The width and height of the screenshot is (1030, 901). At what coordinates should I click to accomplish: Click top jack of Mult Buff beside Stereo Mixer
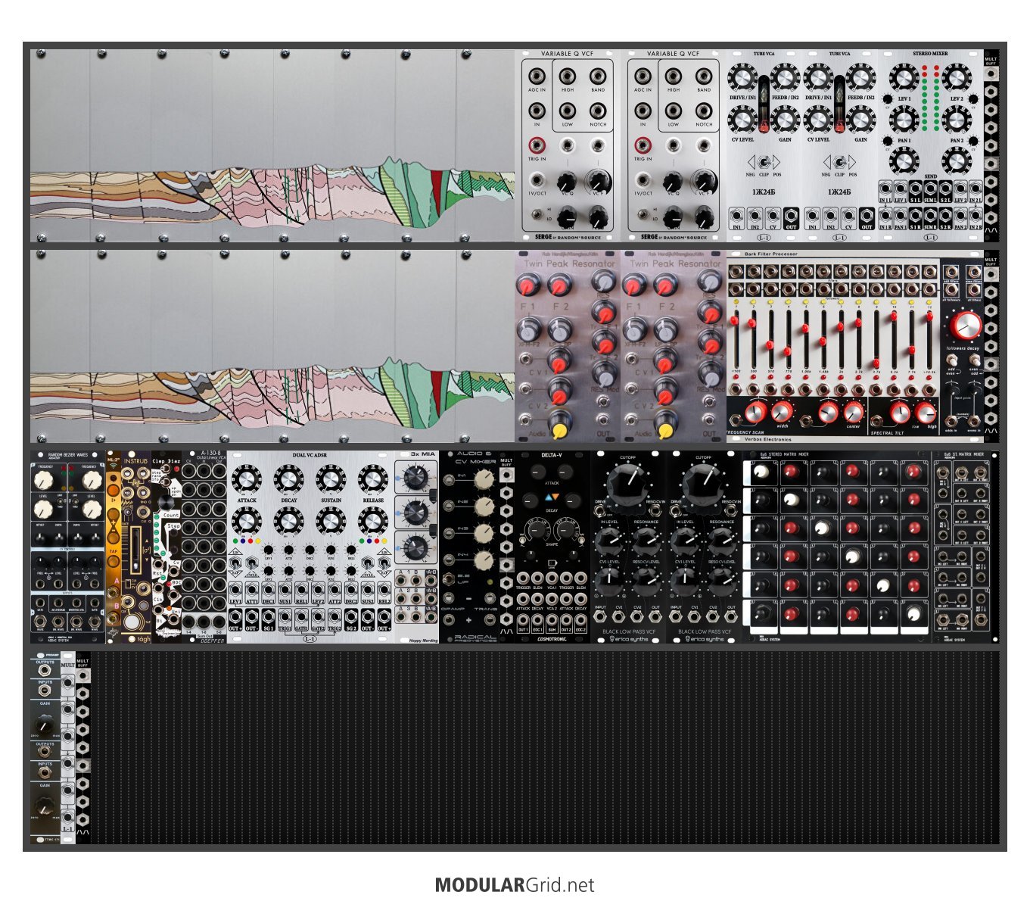[x=991, y=75]
